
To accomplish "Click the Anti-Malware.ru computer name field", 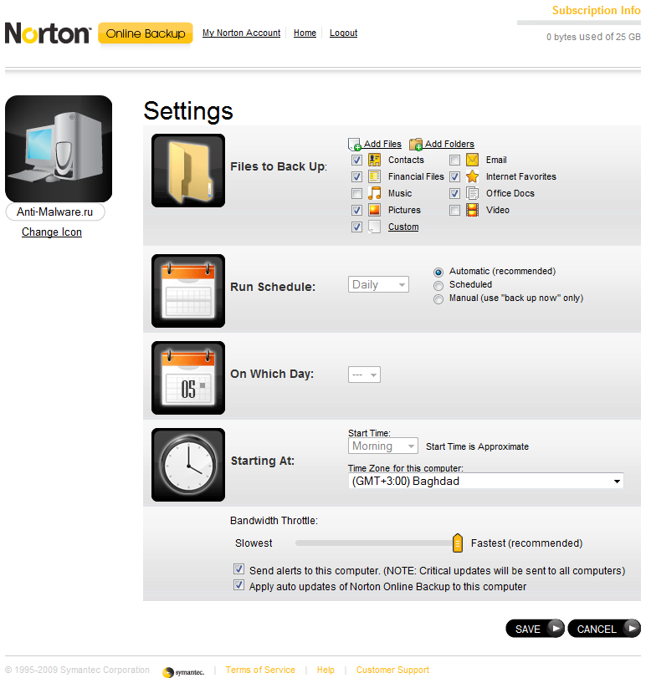I will tap(55, 212).
